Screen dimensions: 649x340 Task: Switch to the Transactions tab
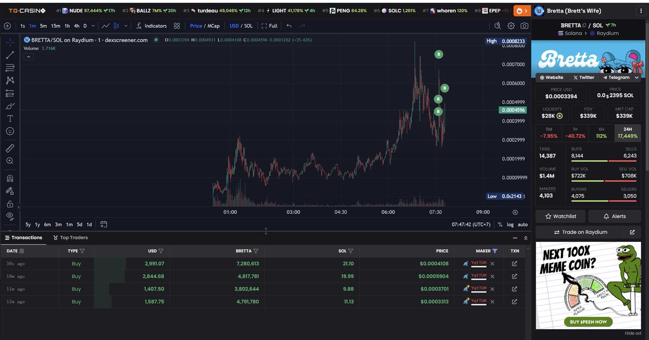(x=23, y=237)
